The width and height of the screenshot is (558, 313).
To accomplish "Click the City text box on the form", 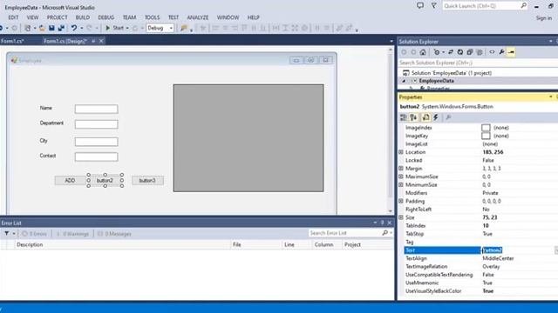I will [97, 142].
